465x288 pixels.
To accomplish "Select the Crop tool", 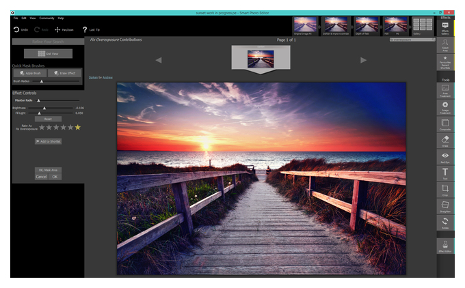I will point(445,190).
